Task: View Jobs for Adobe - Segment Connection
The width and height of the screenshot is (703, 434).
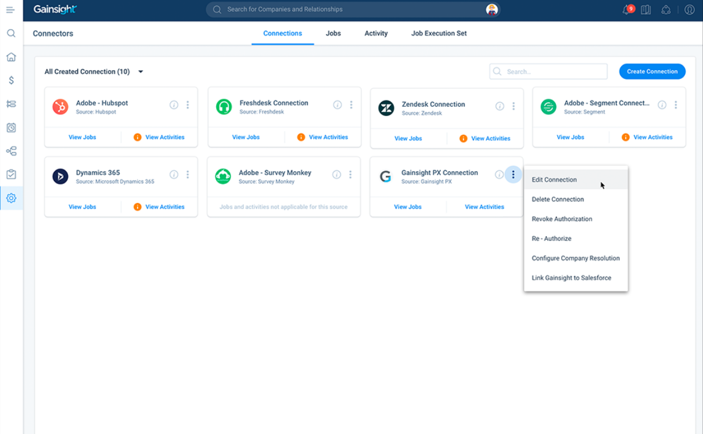Action: [x=571, y=138]
